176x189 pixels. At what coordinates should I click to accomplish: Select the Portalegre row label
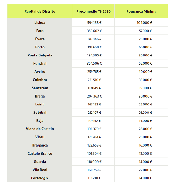click(x=40, y=178)
